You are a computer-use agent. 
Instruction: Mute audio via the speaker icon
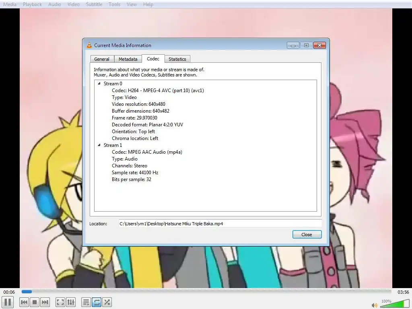375,305
